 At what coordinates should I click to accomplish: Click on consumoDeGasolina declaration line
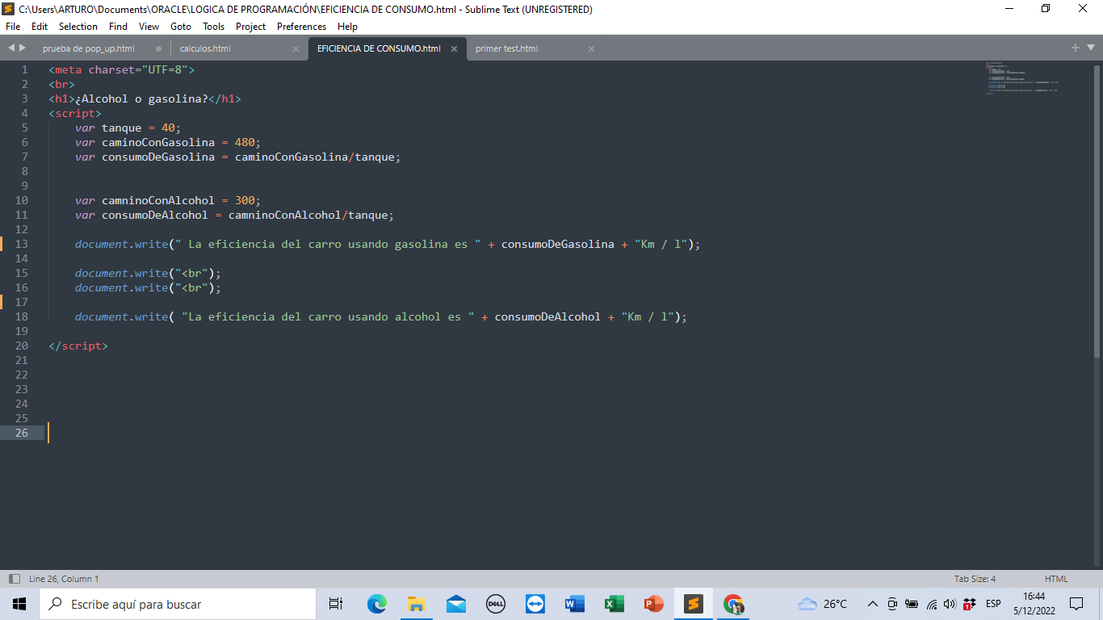[238, 157]
